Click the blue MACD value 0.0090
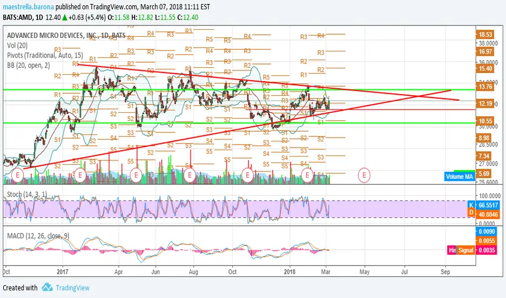This screenshot has width=506, height=298. (486, 231)
